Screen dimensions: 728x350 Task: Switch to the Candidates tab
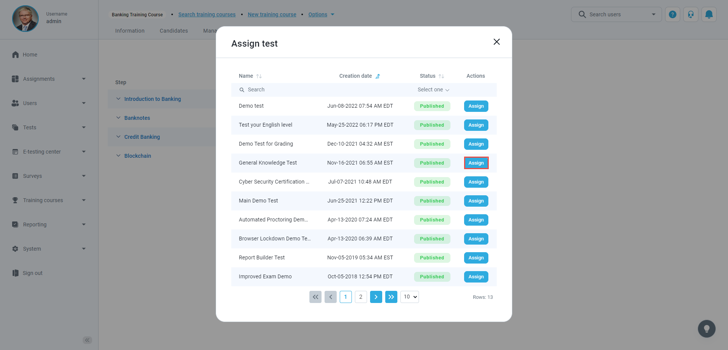[x=174, y=31]
